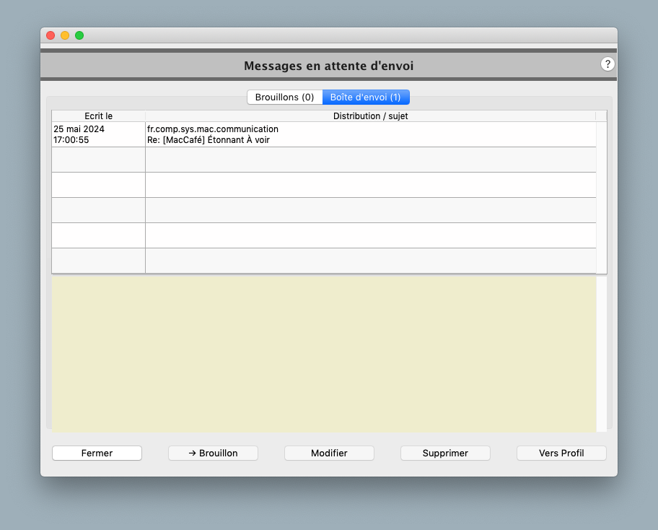Click the "Distribution / sujet" column header

tap(370, 116)
